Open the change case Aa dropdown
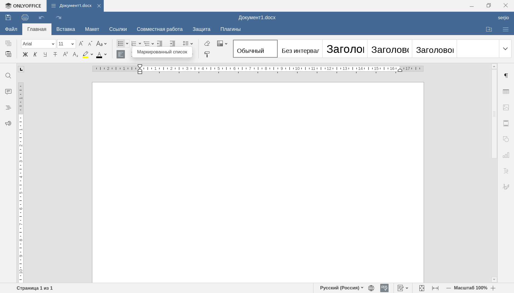 102,44
